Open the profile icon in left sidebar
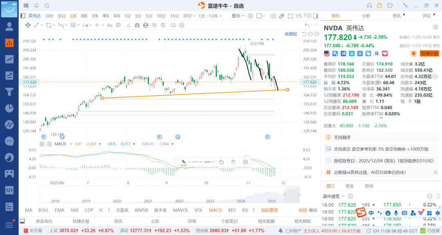Screen dimensions: 442x235 pos(9,27)
